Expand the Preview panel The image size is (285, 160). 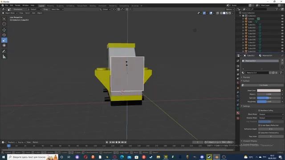click(x=246, y=77)
